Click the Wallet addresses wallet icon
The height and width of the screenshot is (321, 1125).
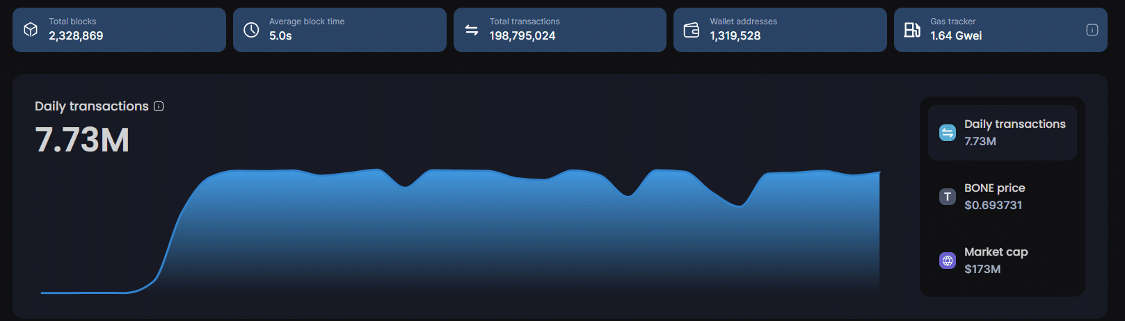(692, 30)
